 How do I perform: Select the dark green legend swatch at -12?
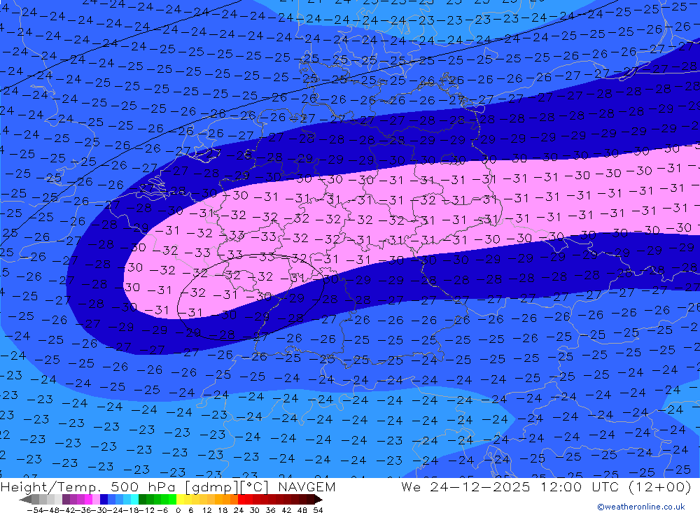tap(142, 499)
